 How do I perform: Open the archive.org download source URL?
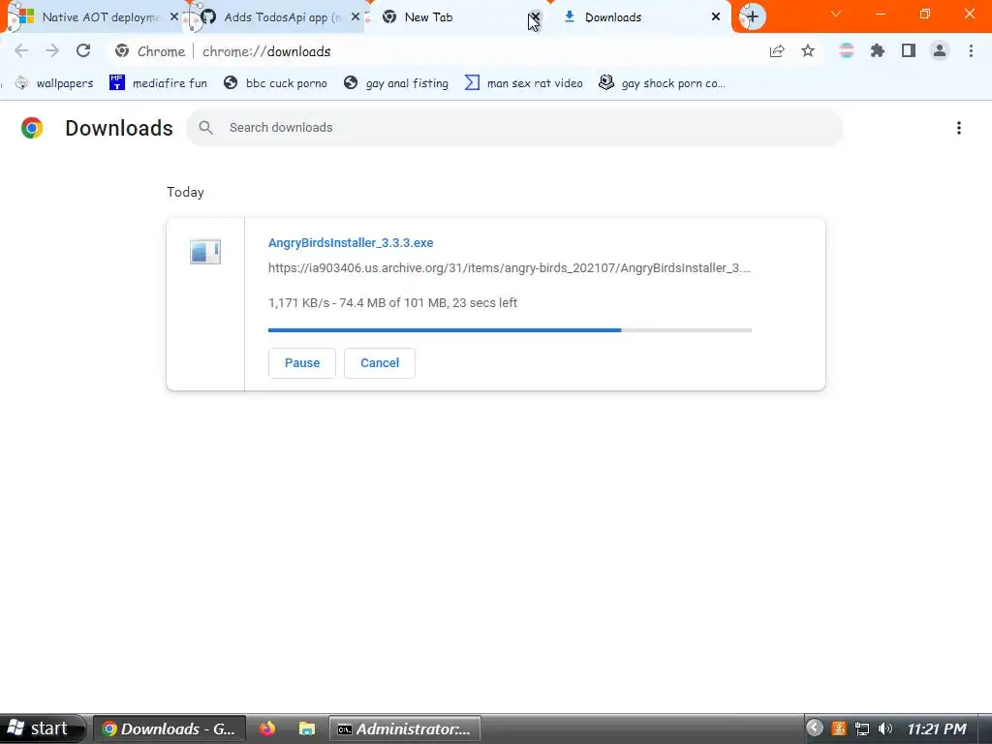[510, 268]
